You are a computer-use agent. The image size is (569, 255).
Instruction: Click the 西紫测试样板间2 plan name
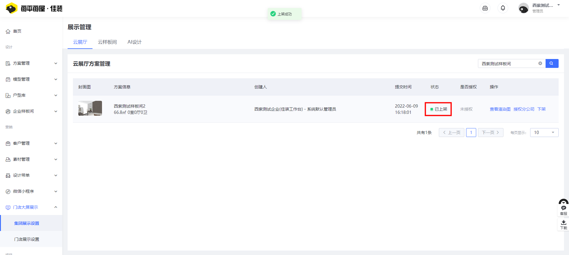click(130, 106)
